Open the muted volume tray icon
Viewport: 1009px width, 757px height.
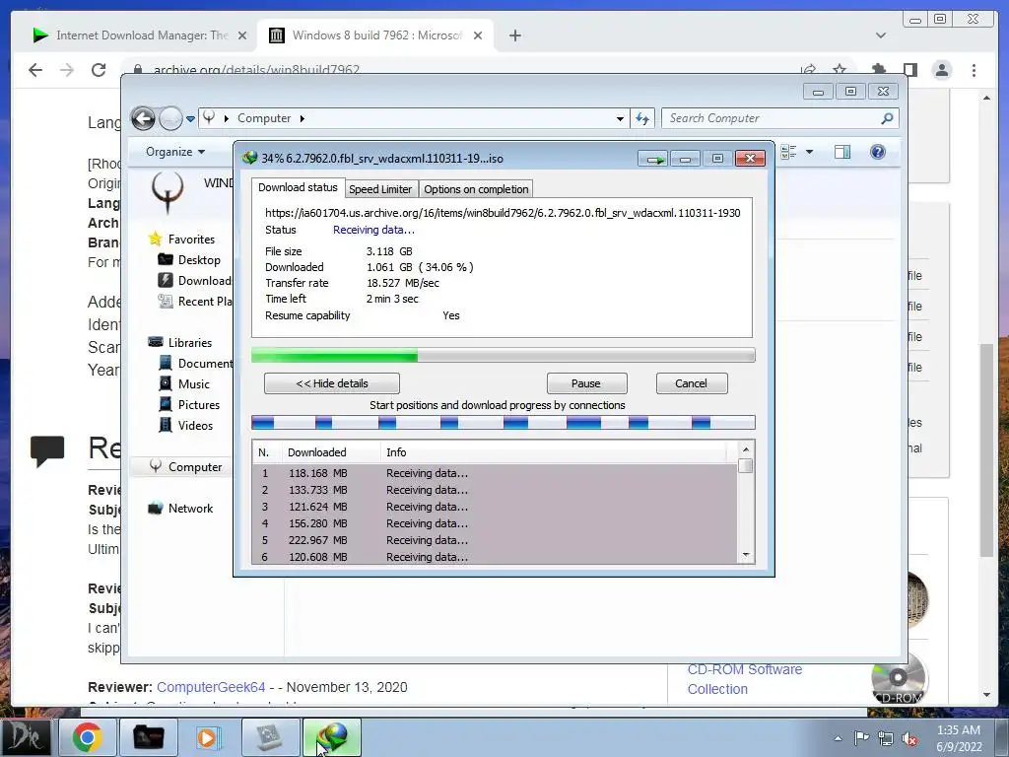click(909, 738)
